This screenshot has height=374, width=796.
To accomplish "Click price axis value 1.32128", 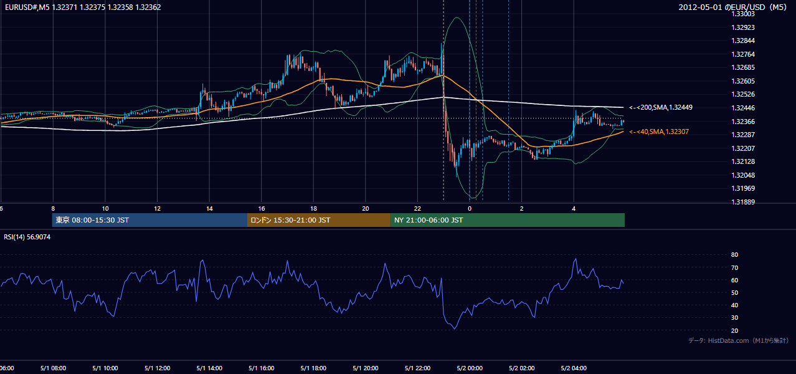I will [743, 161].
